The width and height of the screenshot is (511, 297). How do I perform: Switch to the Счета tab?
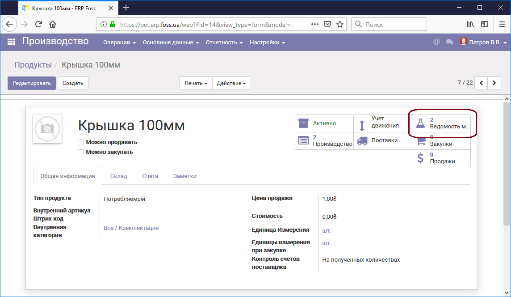pos(150,176)
